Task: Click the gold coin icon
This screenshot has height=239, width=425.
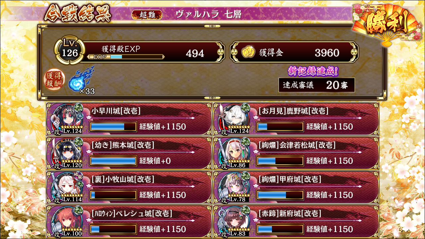Action: tap(248, 52)
